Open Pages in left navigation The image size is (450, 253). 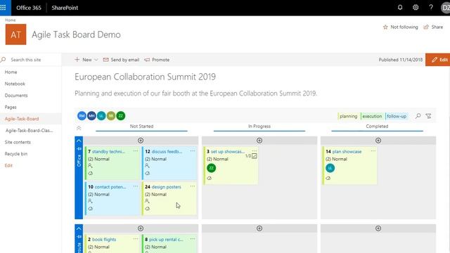(11, 107)
